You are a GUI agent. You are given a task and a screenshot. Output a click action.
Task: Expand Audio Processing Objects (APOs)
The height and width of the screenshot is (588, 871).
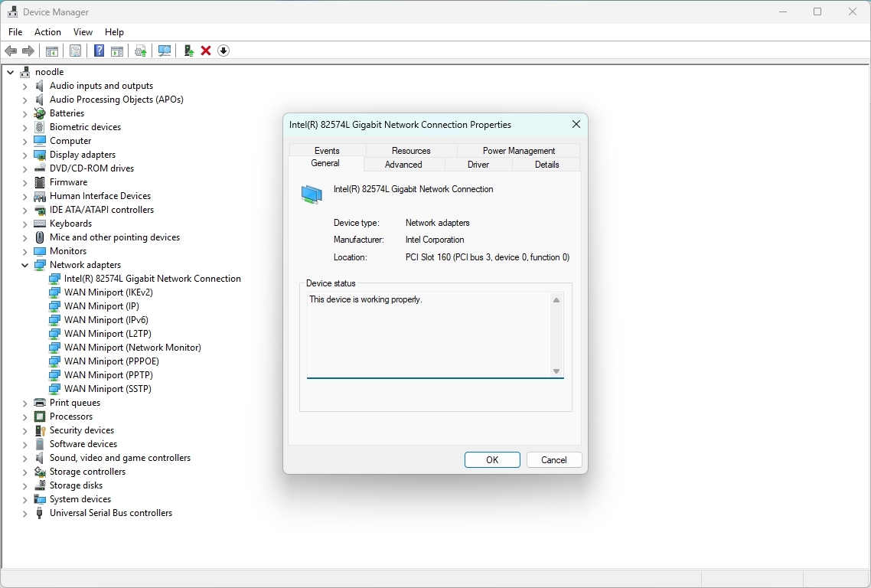tap(24, 100)
